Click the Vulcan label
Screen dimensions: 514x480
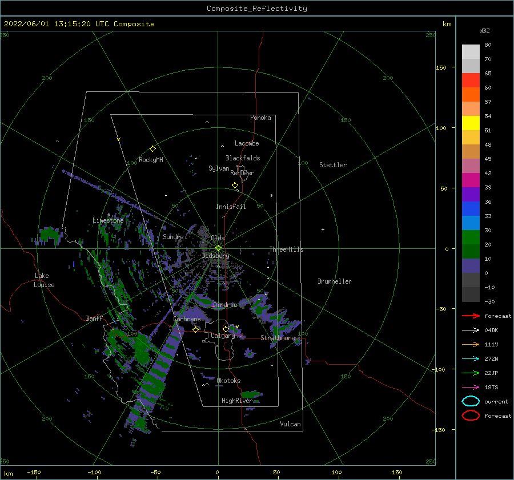click(291, 424)
